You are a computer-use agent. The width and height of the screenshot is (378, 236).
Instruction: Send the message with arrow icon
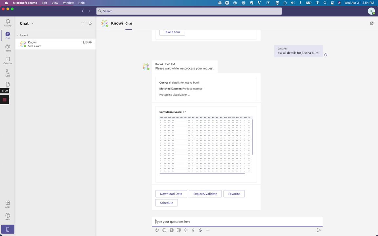(x=319, y=230)
